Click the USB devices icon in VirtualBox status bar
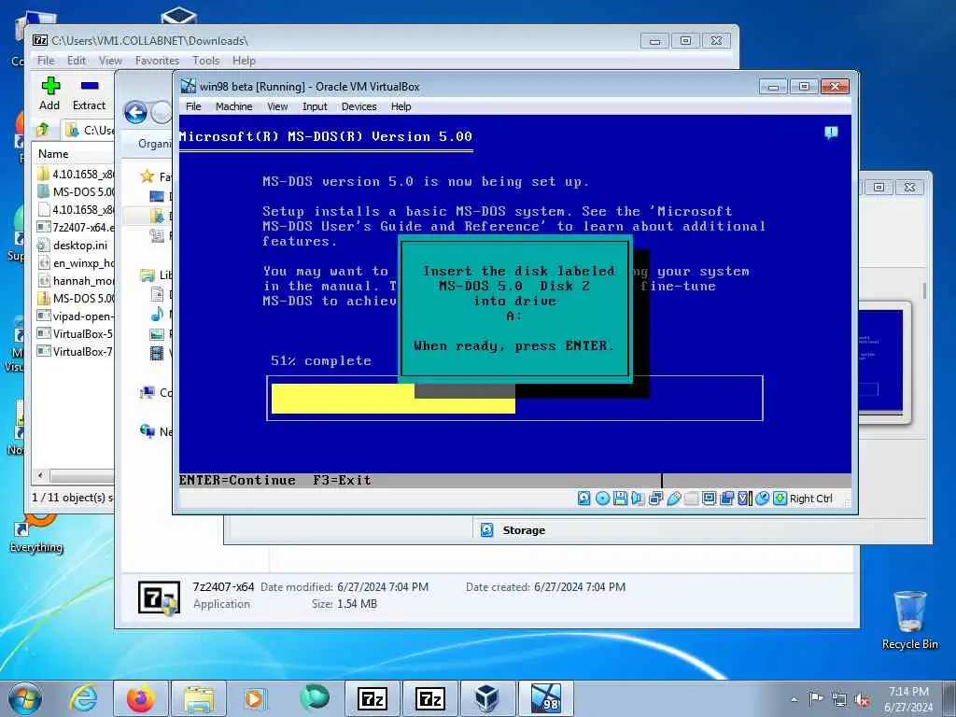This screenshot has width=956, height=717. pyautogui.click(x=674, y=499)
